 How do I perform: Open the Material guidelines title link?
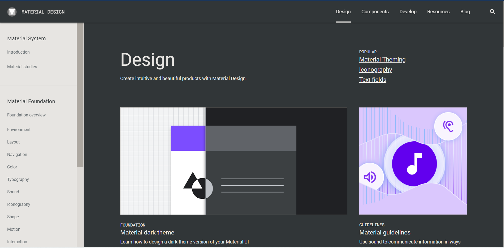(385, 232)
